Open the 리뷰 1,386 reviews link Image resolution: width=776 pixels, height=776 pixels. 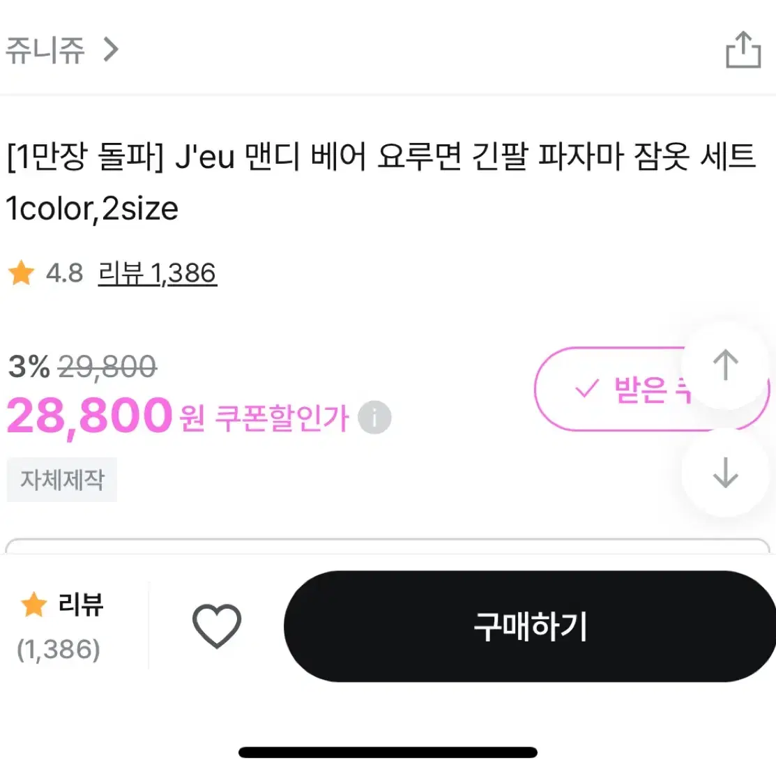(x=158, y=273)
